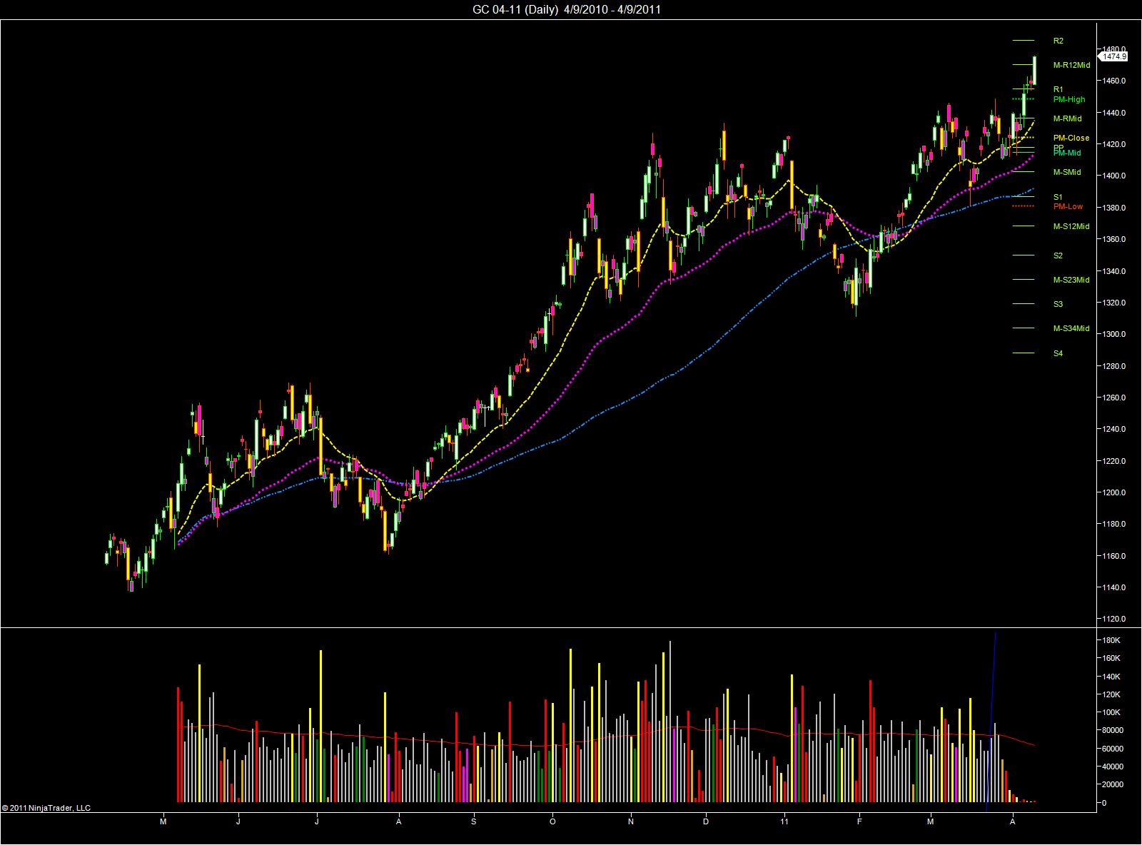Select the S2 support label
The image size is (1142, 845).
click(x=1058, y=255)
